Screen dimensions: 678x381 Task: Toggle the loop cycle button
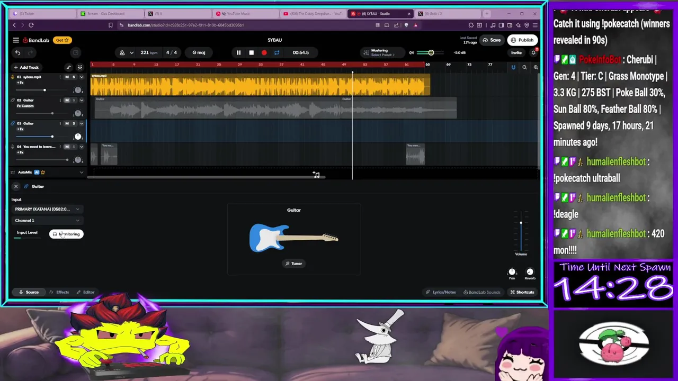pos(276,52)
